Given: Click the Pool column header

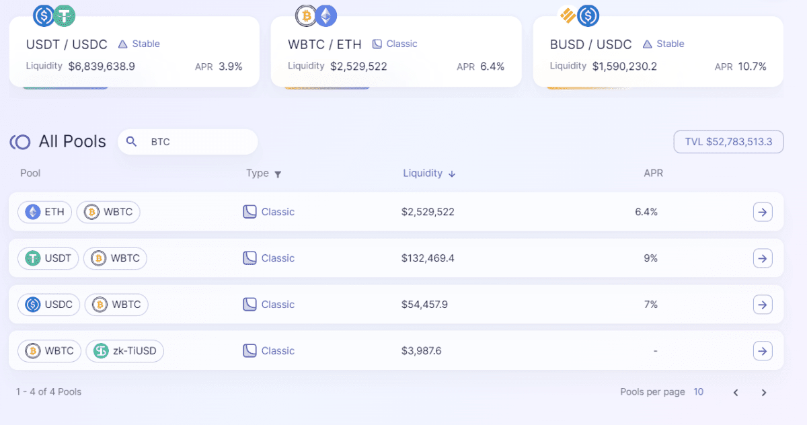Looking at the screenshot, I should (x=30, y=173).
